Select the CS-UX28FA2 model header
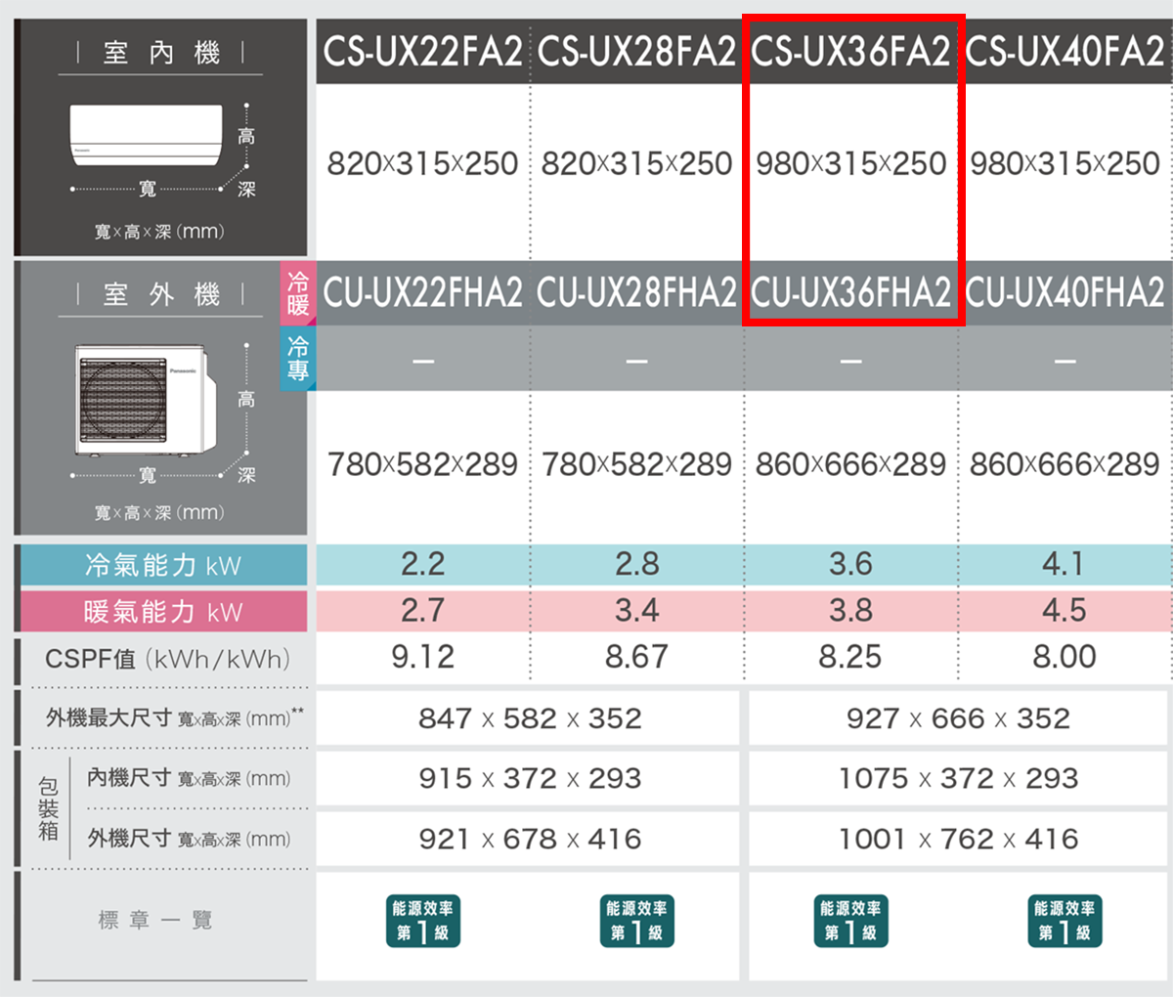Image resolution: width=1173 pixels, height=997 pixels. point(636,52)
